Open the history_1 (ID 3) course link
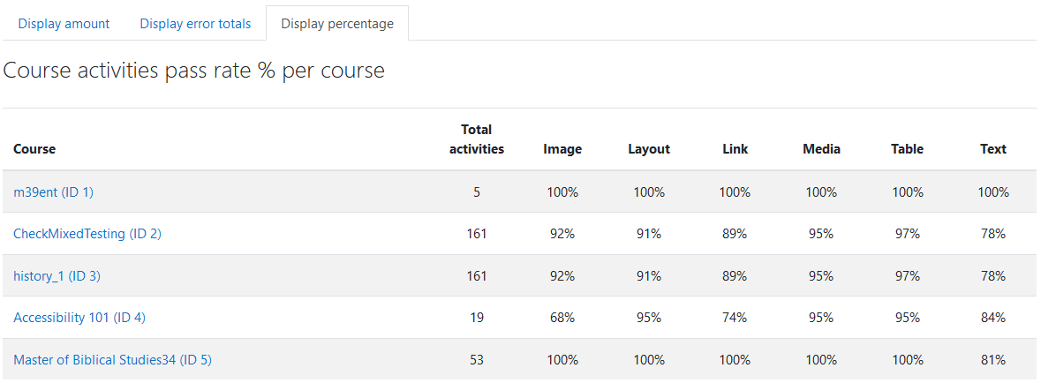Screen dimensions: 1041x383 (x=57, y=276)
